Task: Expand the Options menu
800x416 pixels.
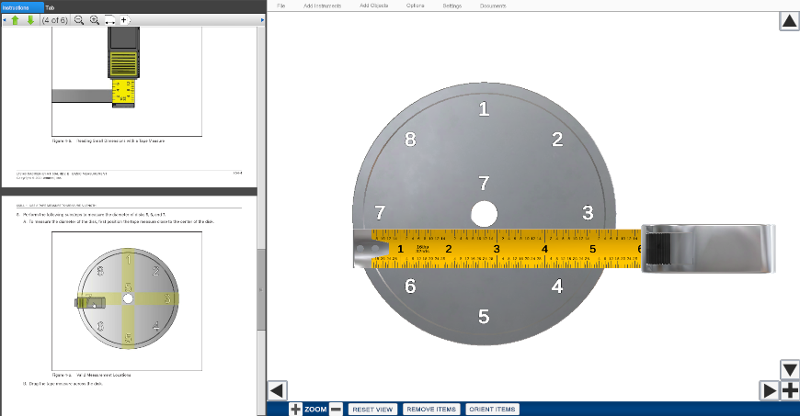Action: coord(415,6)
